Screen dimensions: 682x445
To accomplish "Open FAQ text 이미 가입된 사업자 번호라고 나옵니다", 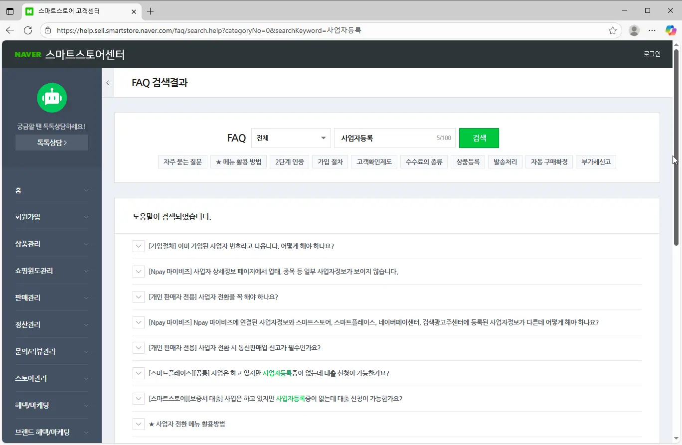I will [x=241, y=246].
